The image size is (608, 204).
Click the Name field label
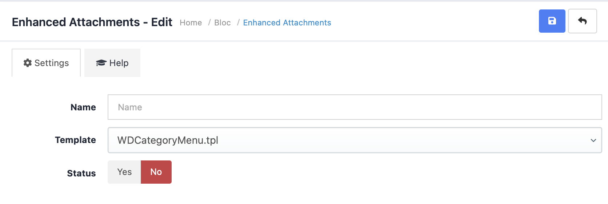(x=83, y=107)
